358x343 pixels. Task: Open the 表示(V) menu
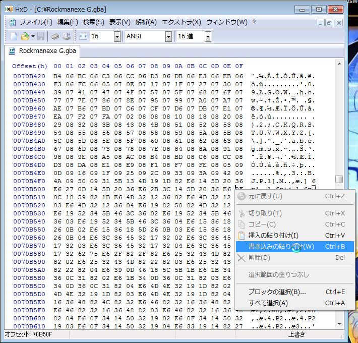coord(120,22)
